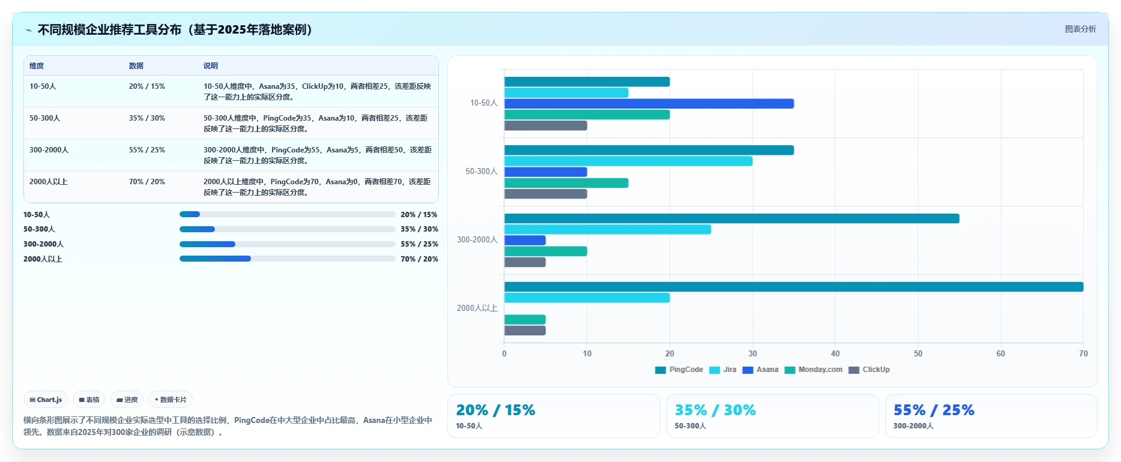The height and width of the screenshot is (462, 1121).
Task: Click the PingCode bar for 50-300人 in chart
Action: coord(649,150)
